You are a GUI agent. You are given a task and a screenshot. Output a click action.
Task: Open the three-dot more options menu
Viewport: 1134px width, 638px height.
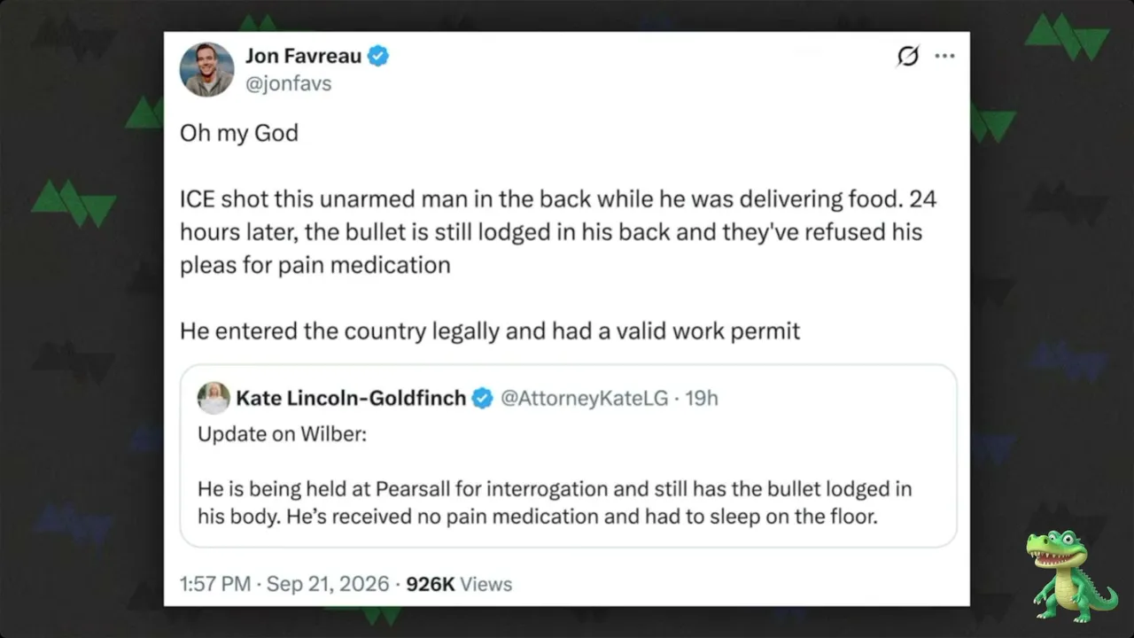pos(945,56)
